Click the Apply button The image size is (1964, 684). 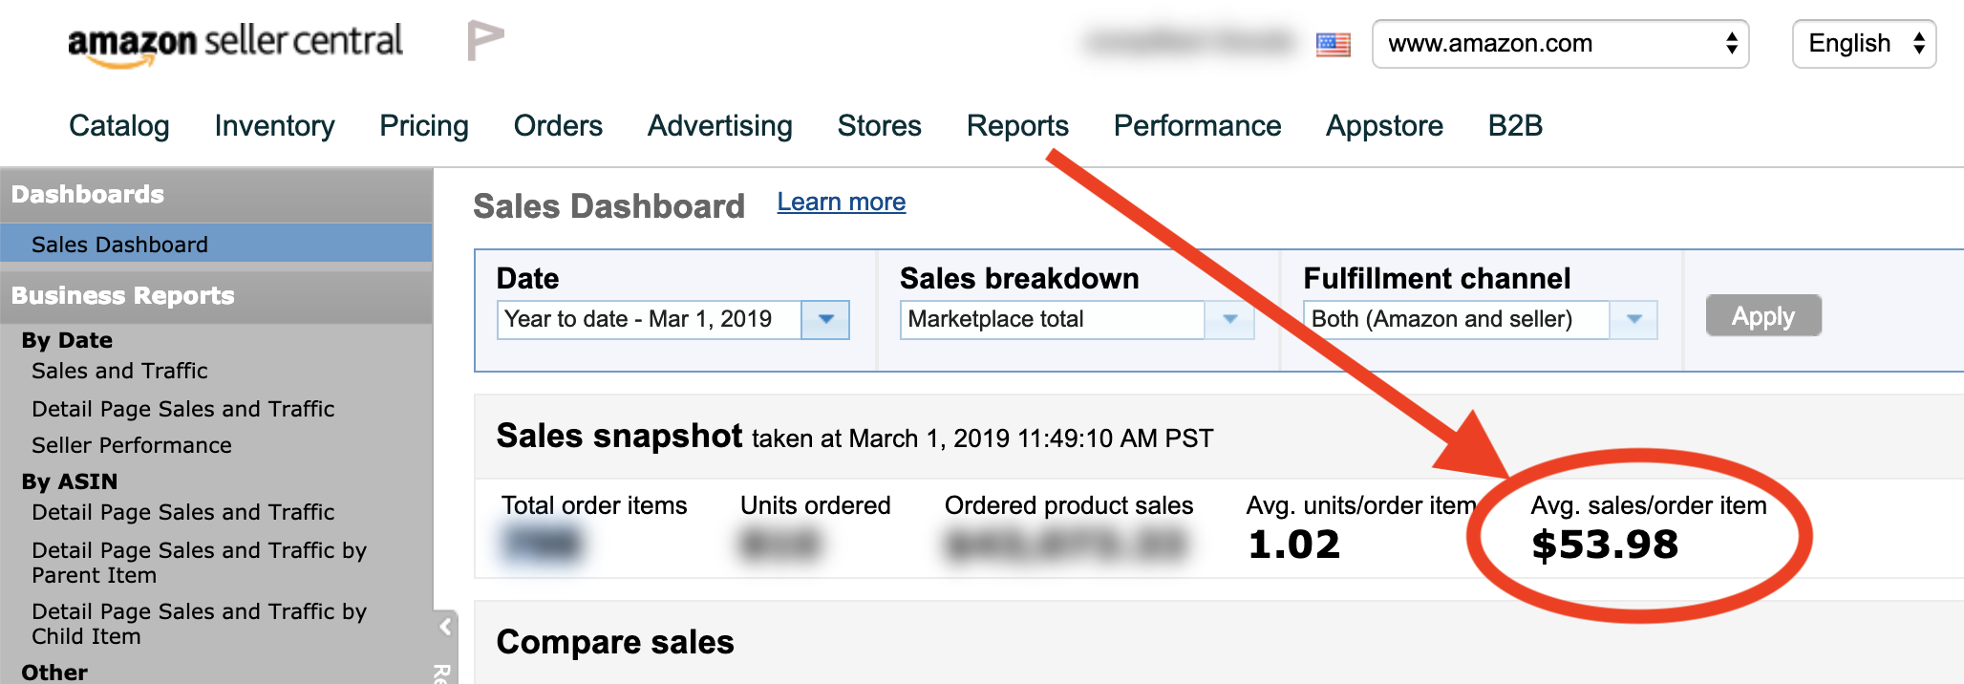1763,316
